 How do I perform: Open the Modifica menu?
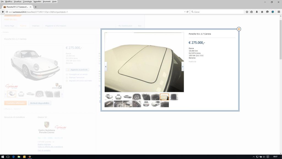pos(9,1)
